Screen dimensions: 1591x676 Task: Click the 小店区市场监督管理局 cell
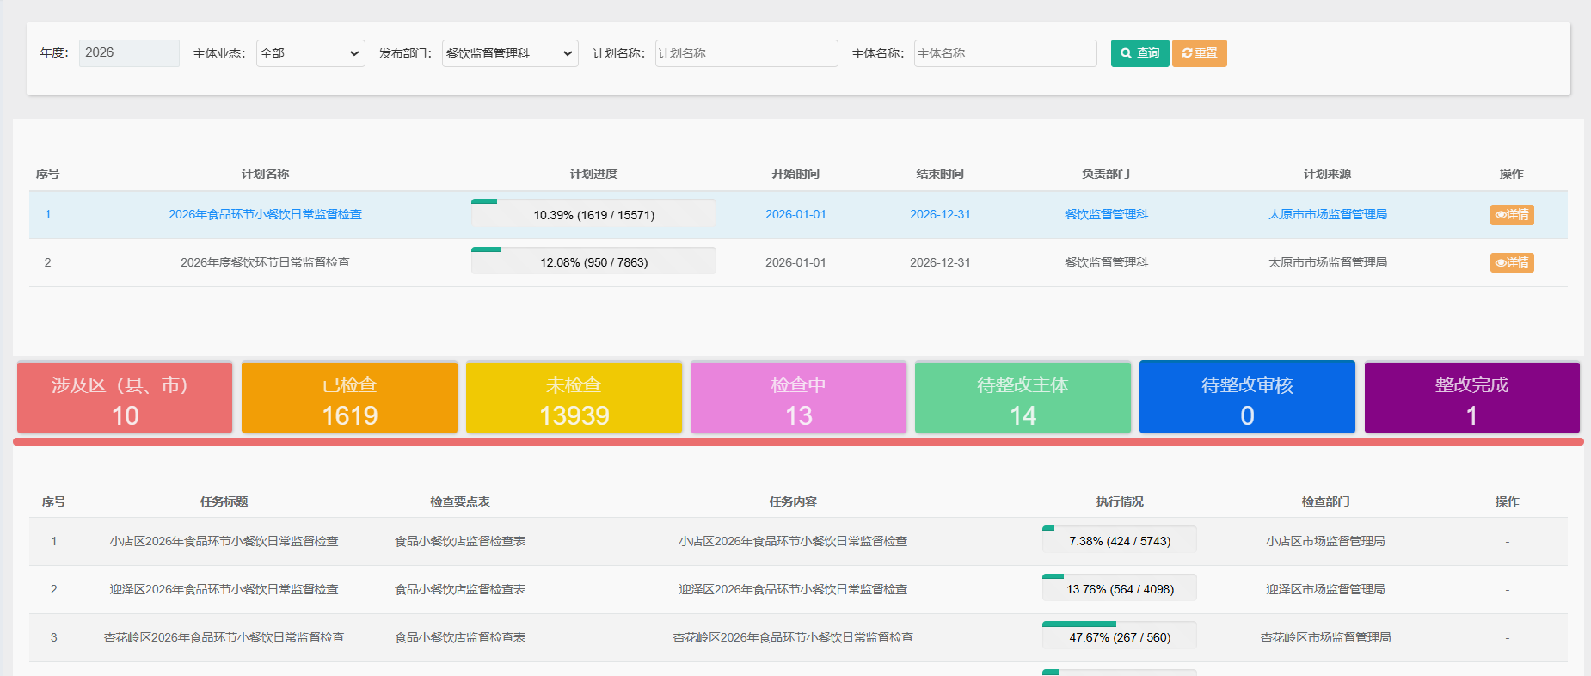tap(1325, 542)
